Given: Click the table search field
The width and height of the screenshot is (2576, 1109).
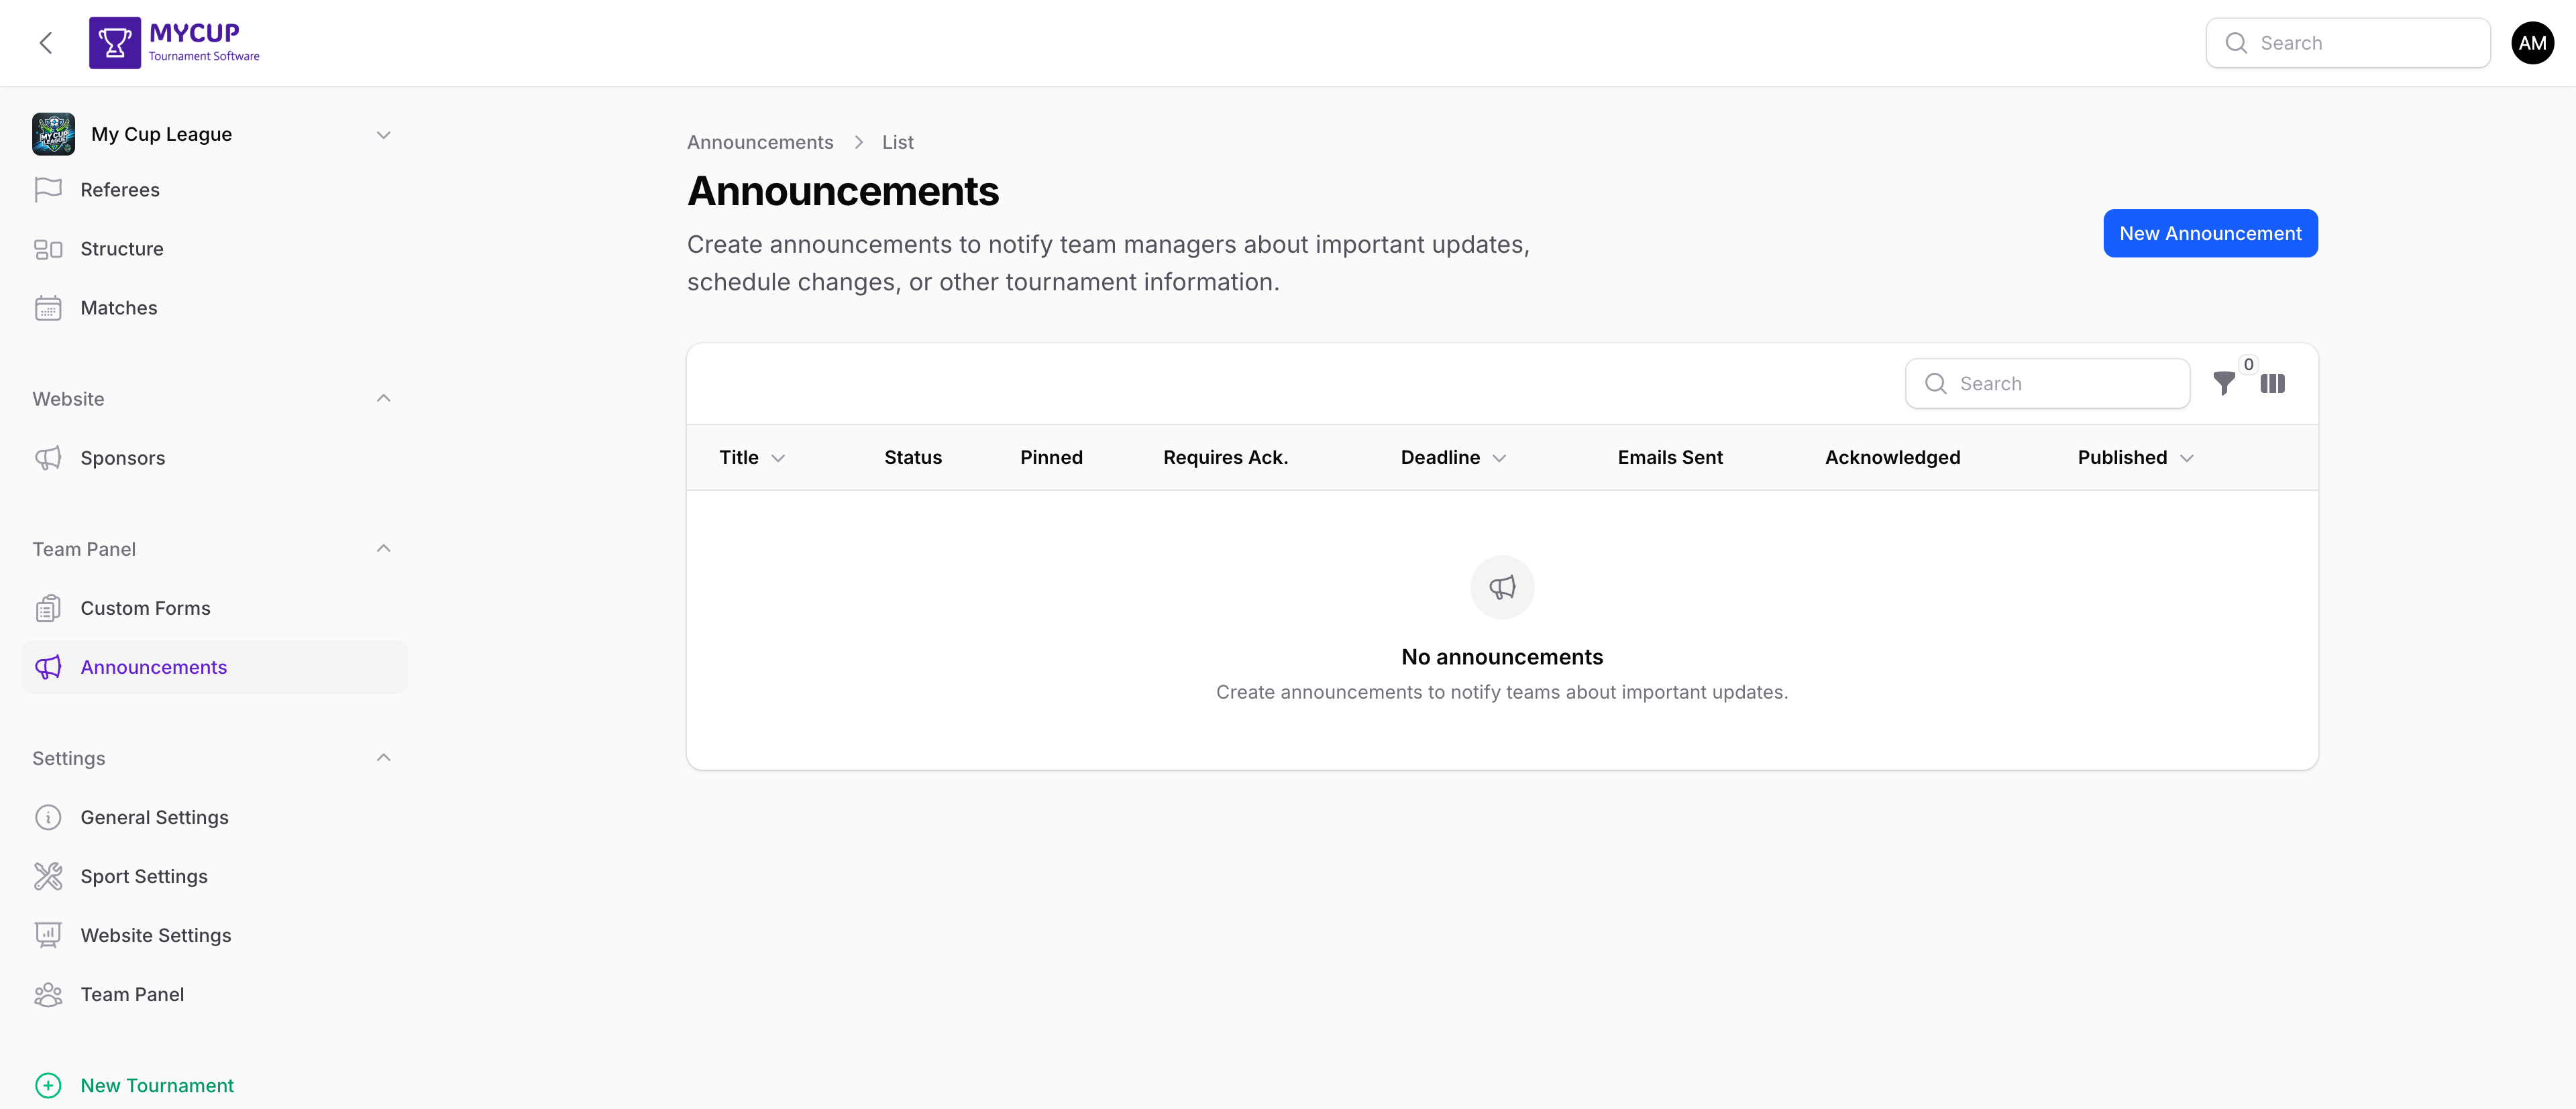Looking at the screenshot, I should [2047, 383].
